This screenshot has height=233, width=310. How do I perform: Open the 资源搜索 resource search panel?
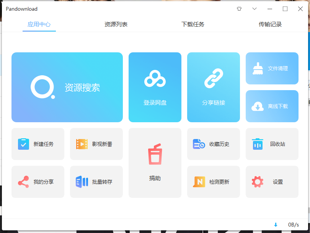pyautogui.click(x=67, y=87)
